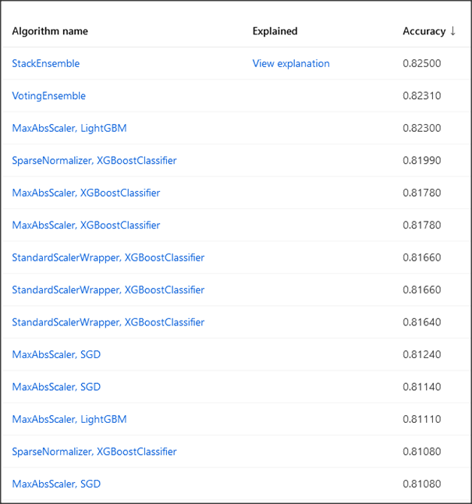This screenshot has height=504, width=472.
Task: Select MaxAbsScaler, SGD with 0.81140 accuracy
Action: [x=56, y=387]
